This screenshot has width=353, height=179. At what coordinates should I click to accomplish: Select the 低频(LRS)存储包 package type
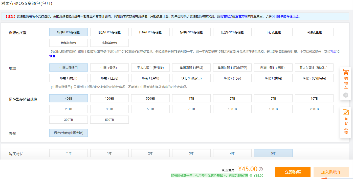point(109,32)
